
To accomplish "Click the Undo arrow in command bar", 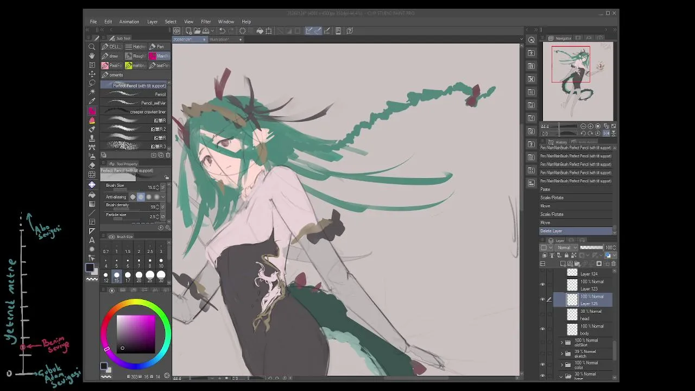I will [x=222, y=31].
